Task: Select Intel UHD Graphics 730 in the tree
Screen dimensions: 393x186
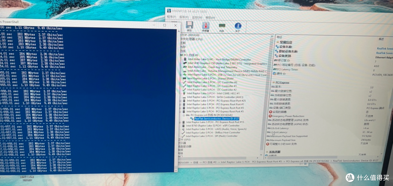Action: coord(227,63)
